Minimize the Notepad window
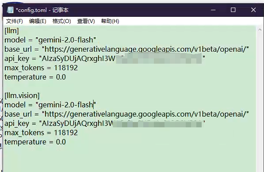Image resolution: width=264 pixels, height=172 pixels. click(x=213, y=10)
